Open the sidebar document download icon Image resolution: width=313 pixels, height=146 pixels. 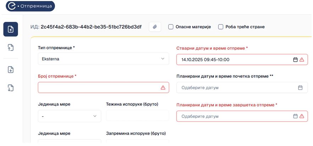pyautogui.click(x=11, y=69)
